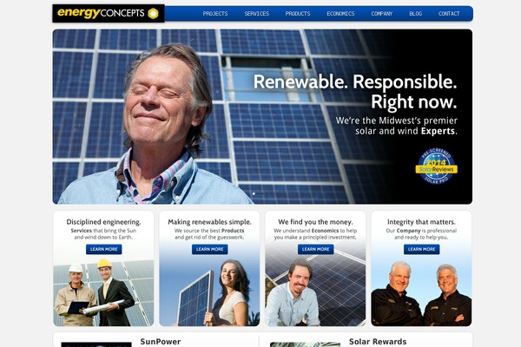This screenshot has width=521, height=347.
Task: Click the yellow hexagon logo icon
Action: (x=153, y=14)
